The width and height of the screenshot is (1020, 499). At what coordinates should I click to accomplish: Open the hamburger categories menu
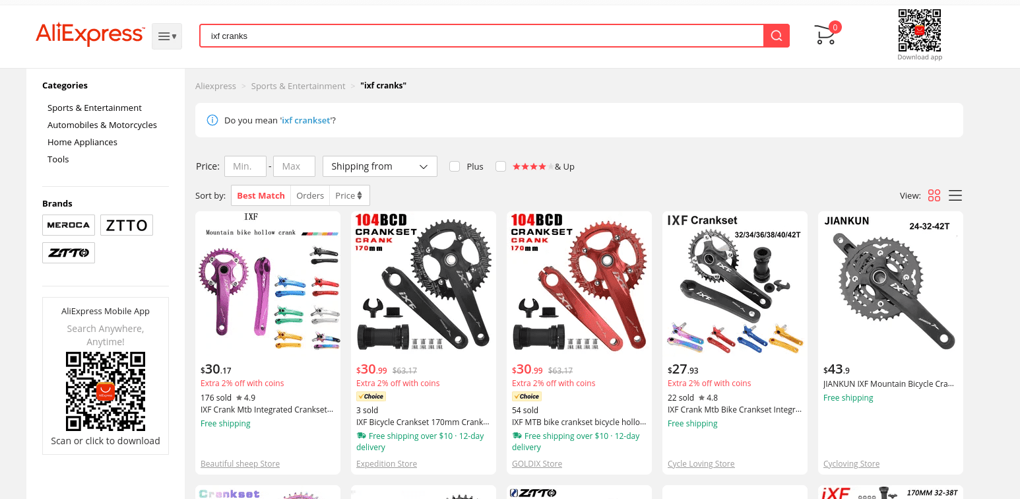tap(167, 36)
